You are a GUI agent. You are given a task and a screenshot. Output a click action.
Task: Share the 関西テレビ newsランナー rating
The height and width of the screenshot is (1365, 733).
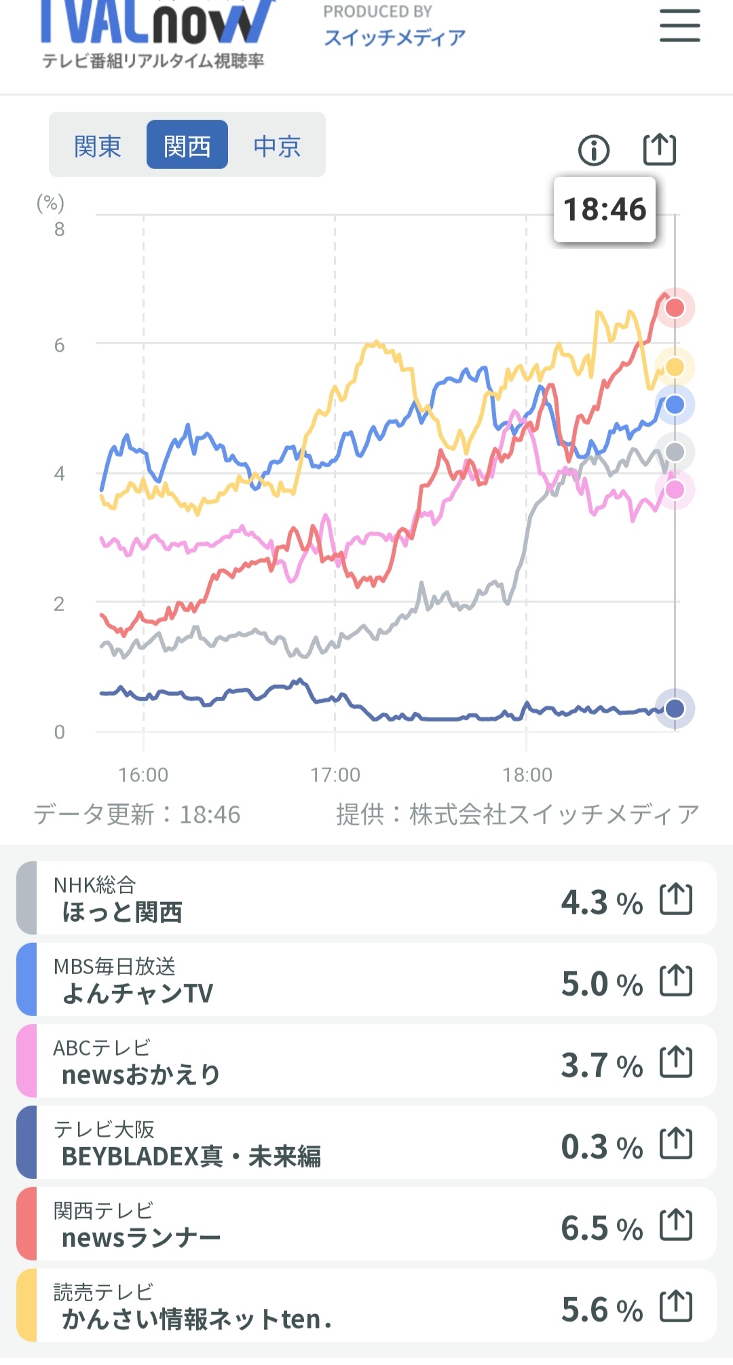[676, 1224]
